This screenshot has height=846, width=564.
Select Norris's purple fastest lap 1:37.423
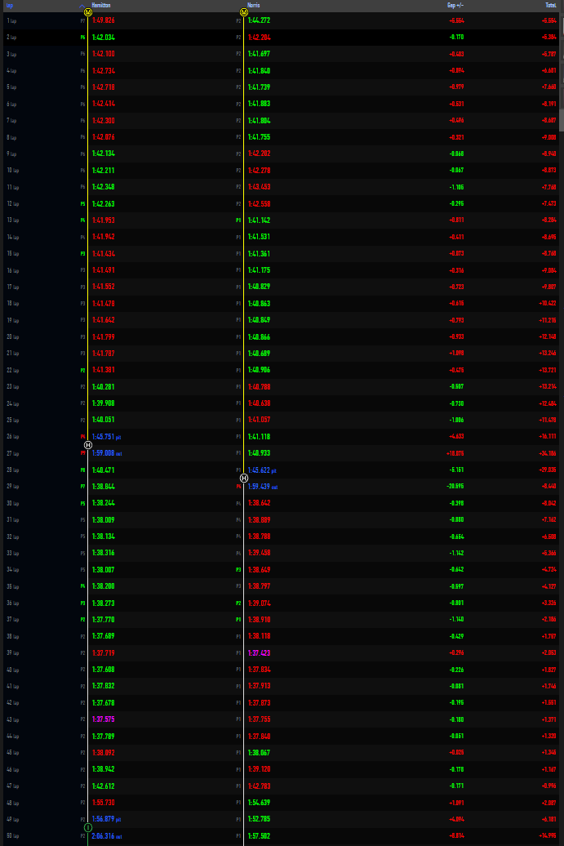point(260,652)
